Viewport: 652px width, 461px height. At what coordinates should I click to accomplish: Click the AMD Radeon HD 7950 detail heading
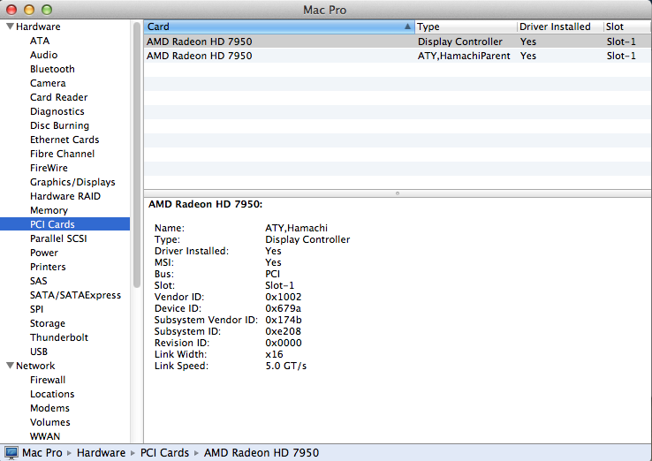[206, 204]
